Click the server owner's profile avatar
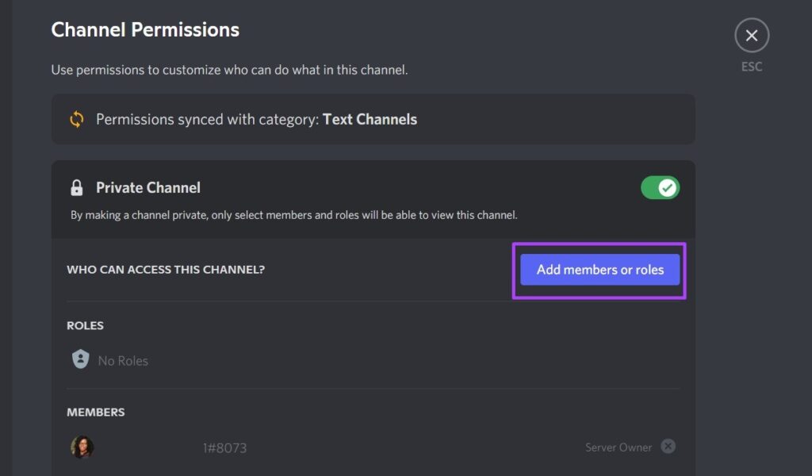The width and height of the screenshot is (812, 476). tap(82, 447)
